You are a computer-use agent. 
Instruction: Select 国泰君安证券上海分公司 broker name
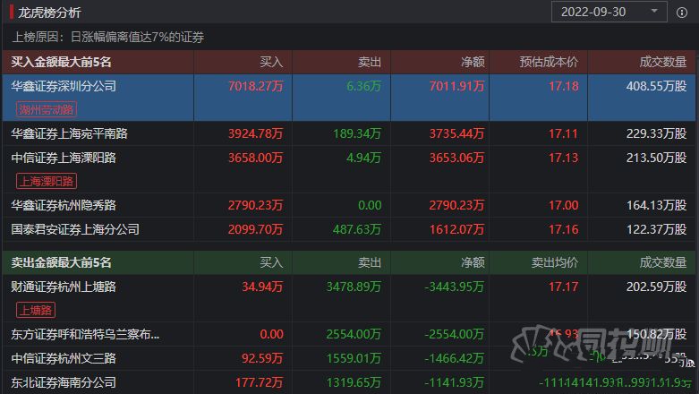(75, 229)
